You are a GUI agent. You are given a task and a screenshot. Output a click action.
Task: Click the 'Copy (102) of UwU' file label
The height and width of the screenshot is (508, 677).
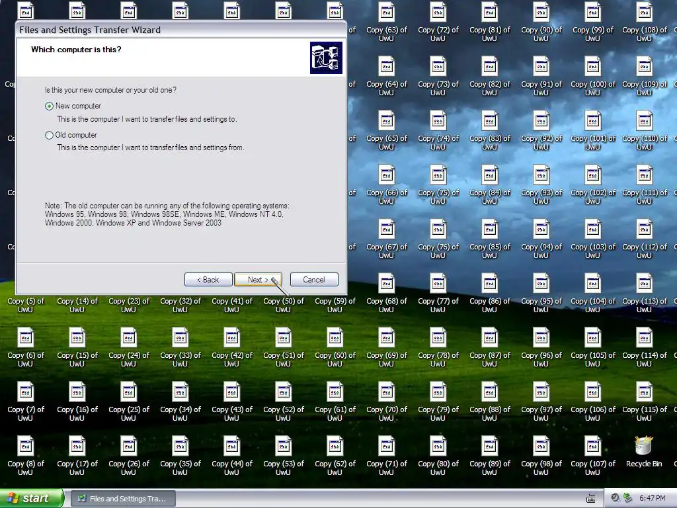[x=593, y=196]
